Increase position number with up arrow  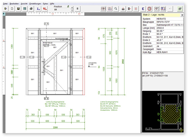pos(72,7)
